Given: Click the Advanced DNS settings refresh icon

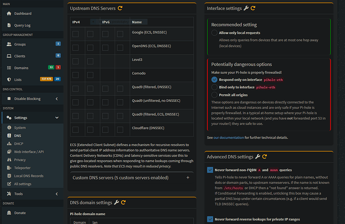Looking at the screenshot, I should pyautogui.click(x=264, y=157).
